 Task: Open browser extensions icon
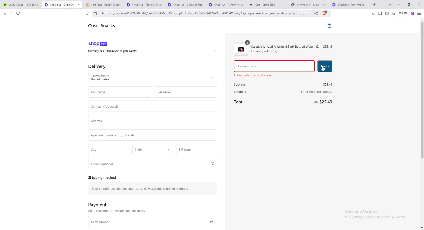[x=373, y=13]
